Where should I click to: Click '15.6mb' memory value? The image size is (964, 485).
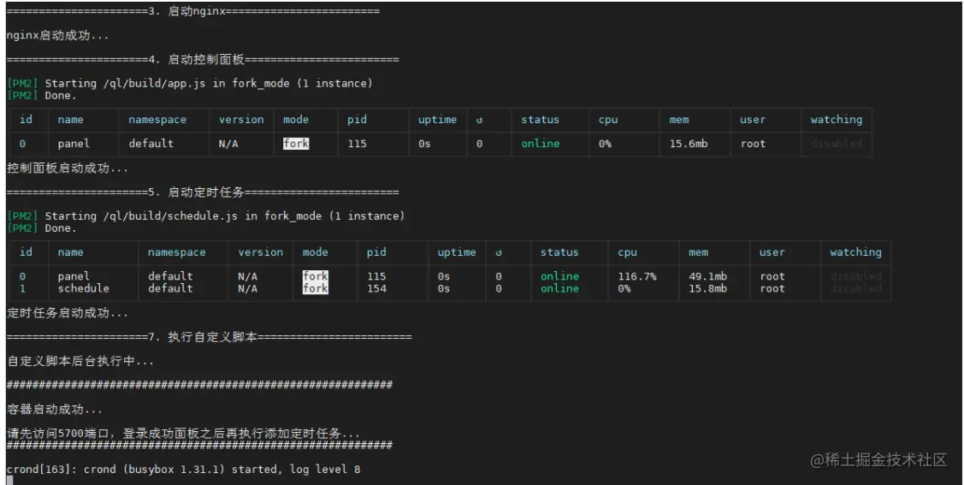[689, 143]
